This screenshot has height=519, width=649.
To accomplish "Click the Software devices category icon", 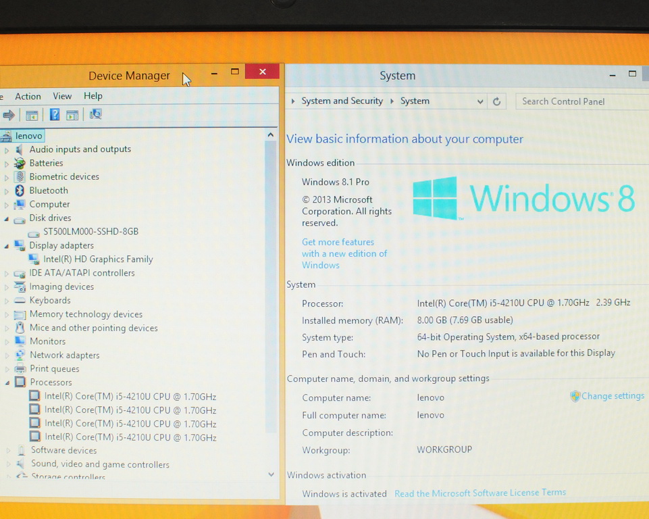I will (x=21, y=450).
